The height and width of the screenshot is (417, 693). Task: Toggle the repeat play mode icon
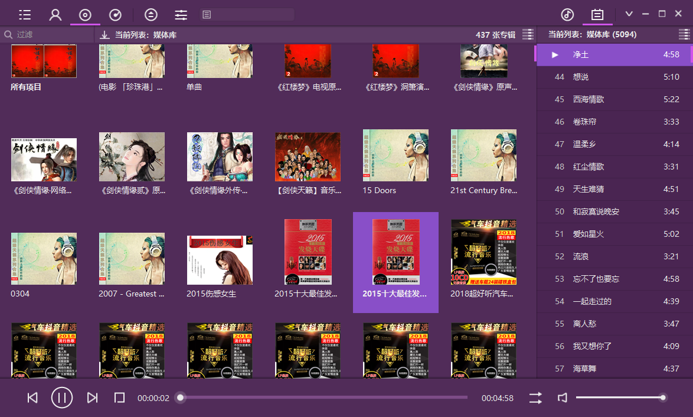point(535,398)
